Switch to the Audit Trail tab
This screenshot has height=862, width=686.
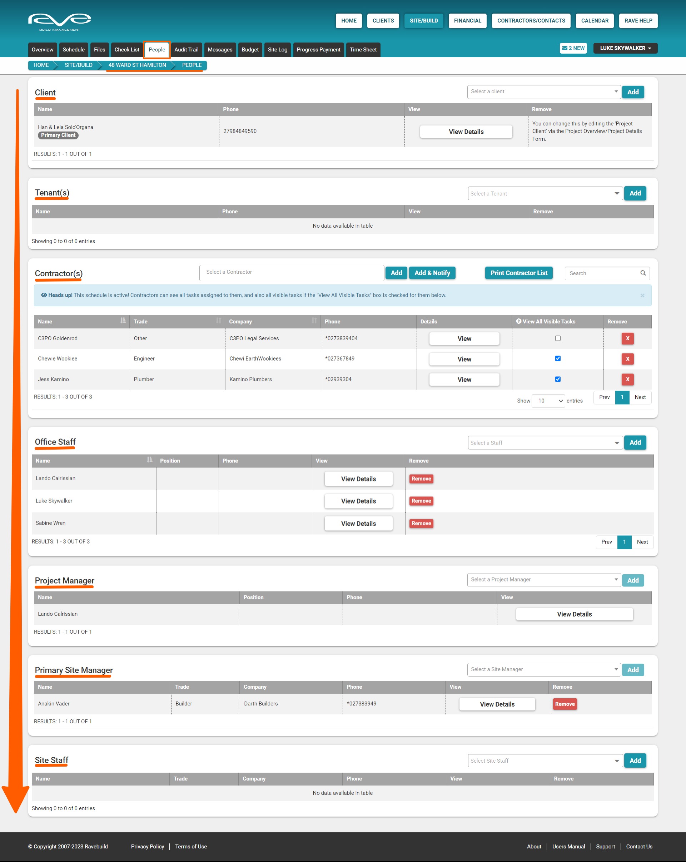pos(186,50)
